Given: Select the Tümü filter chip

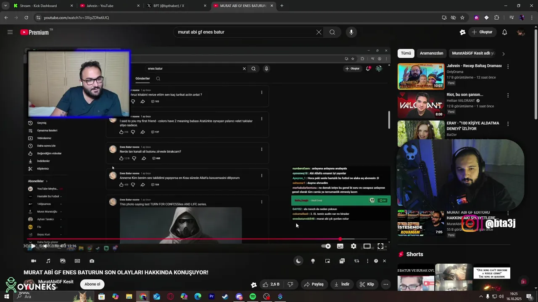Looking at the screenshot, I should [x=406, y=53].
